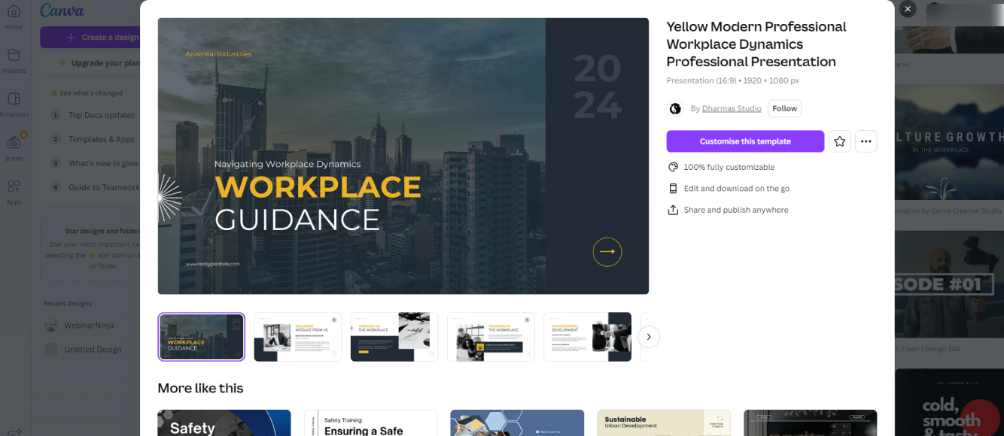Viewport: 1004px width, 436px height.
Task: Open the fourth slide thumbnail
Action: 491,337
